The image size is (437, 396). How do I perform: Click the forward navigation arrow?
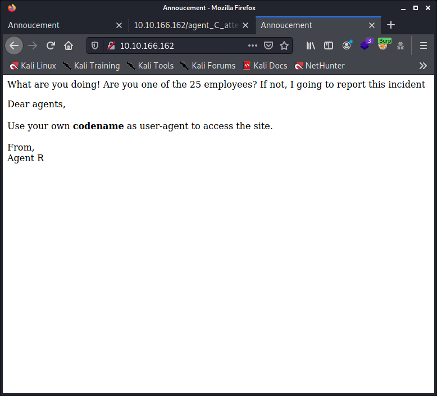coord(33,45)
